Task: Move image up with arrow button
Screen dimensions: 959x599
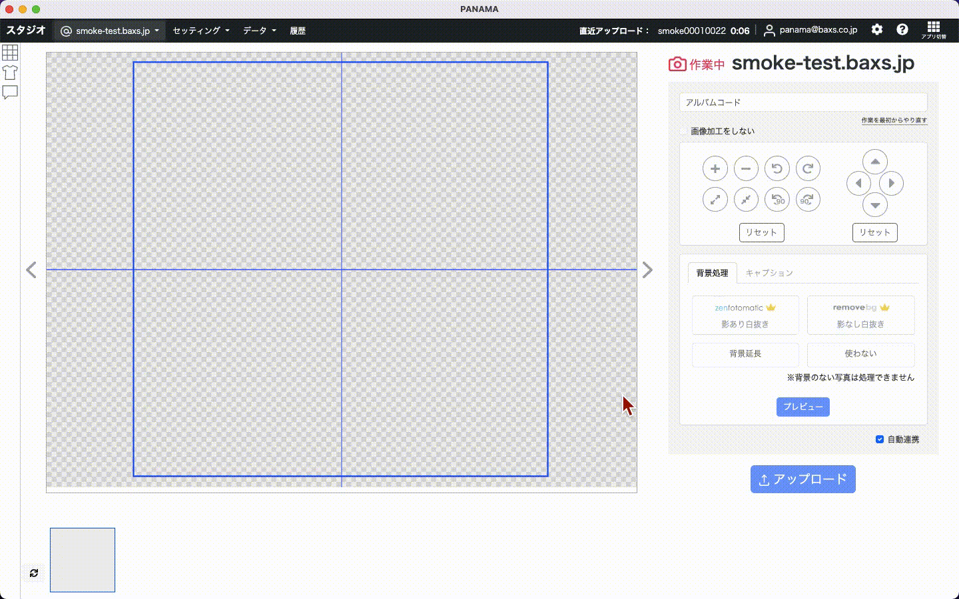Action: pyautogui.click(x=874, y=162)
